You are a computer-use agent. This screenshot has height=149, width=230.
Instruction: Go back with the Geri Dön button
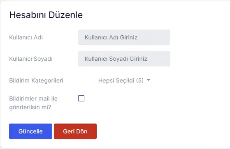tap(75, 131)
